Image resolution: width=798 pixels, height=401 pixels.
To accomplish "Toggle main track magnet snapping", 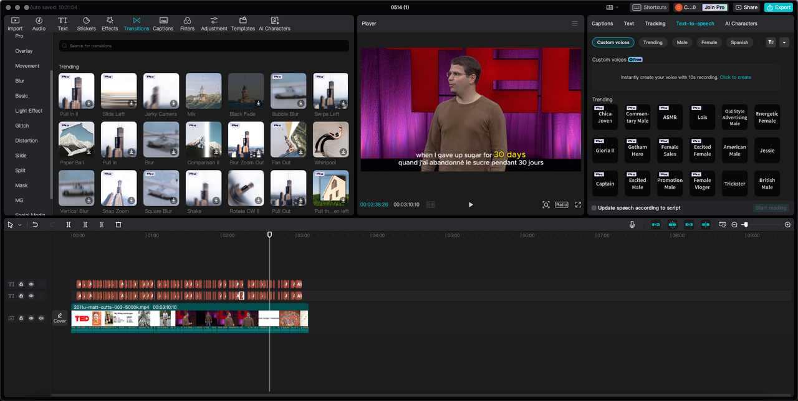I will pos(656,224).
